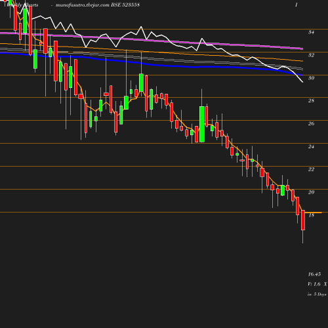The width and height of the screenshot is (328, 328).
Task: Click the munafasutra.tbrjar.com BSE 523558 title
Action: coord(98,5)
